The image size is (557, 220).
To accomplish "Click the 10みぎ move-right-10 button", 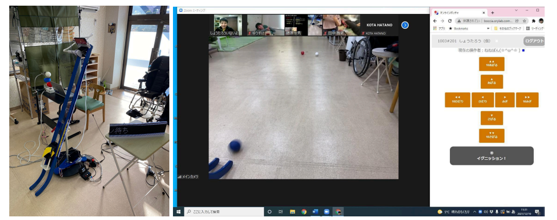I will click(527, 100).
